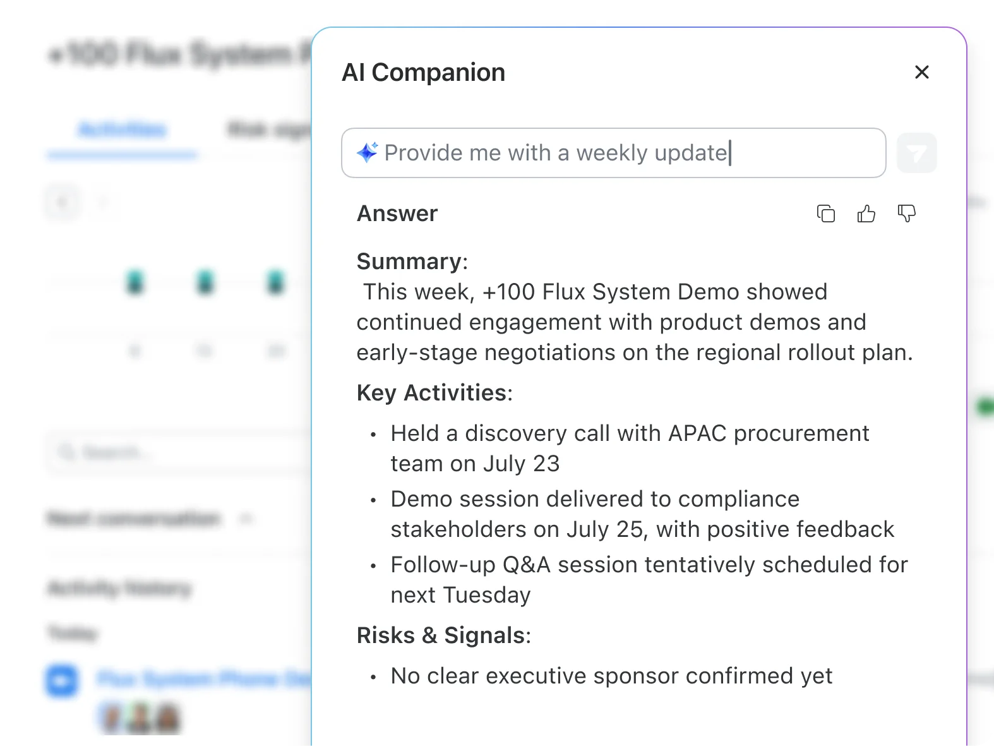Click the square button below Activities tab

(x=63, y=202)
